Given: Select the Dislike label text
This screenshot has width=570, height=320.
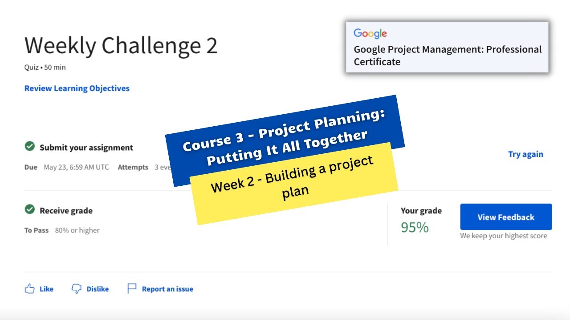Looking at the screenshot, I should 98,289.
